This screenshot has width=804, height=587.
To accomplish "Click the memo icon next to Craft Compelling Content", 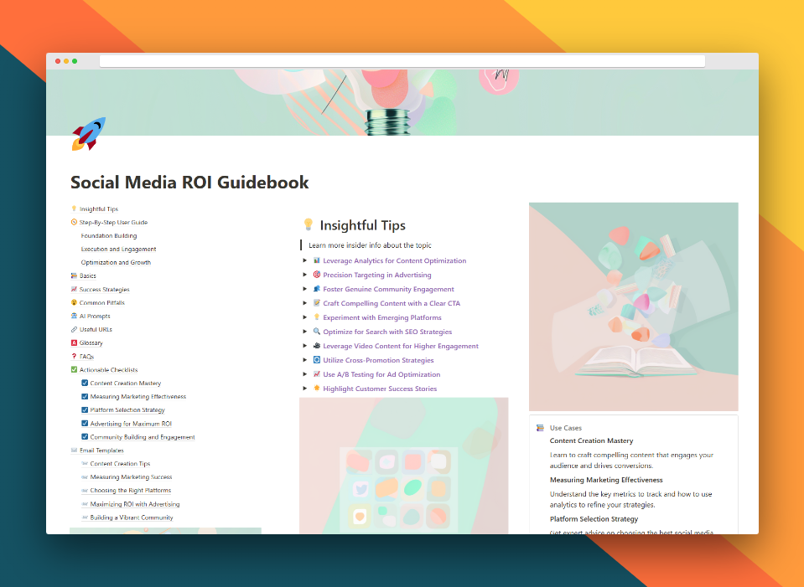I will click(317, 303).
